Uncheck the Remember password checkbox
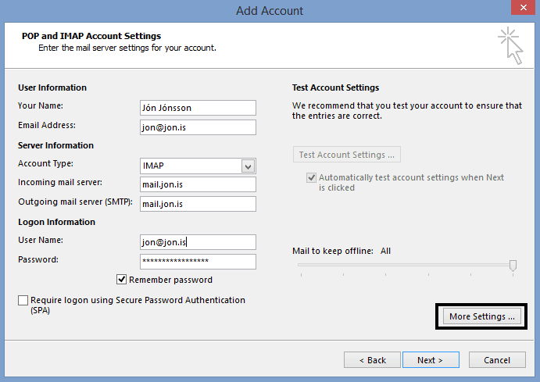Image resolution: width=540 pixels, height=382 pixels. [122, 280]
